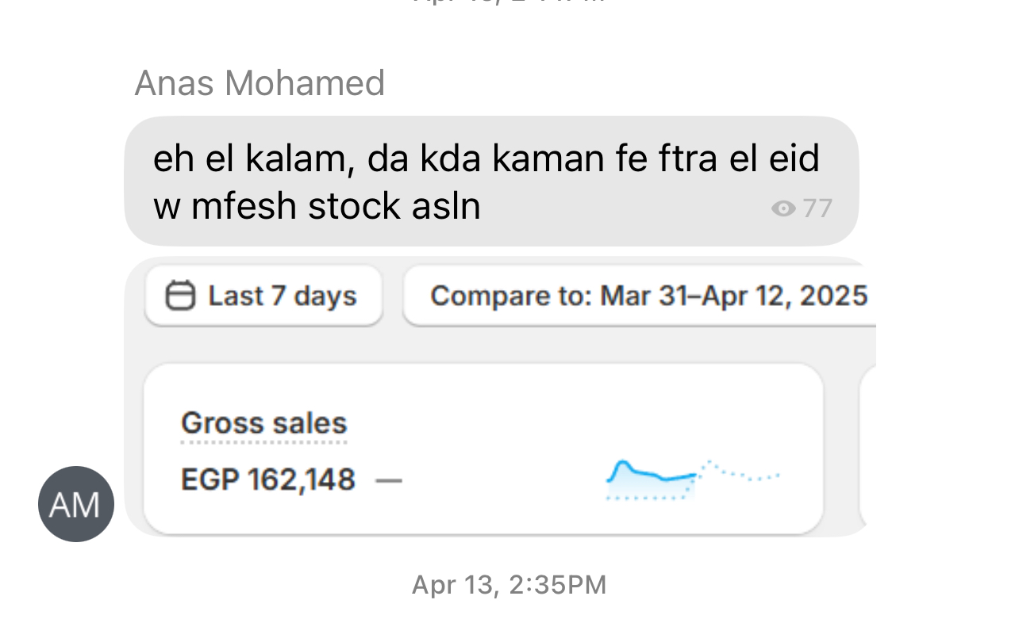This screenshot has height=619, width=1019.
Task: Click the word "eid" in the message
Action: click(x=794, y=158)
